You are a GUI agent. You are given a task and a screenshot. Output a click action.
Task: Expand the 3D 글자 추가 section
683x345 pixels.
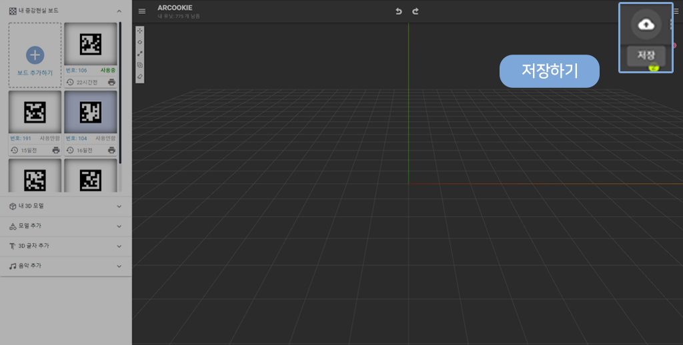point(65,246)
